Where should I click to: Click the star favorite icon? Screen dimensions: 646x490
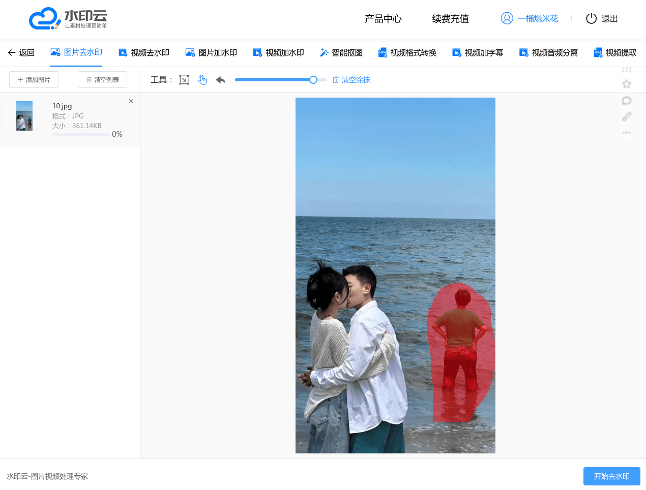tap(627, 84)
